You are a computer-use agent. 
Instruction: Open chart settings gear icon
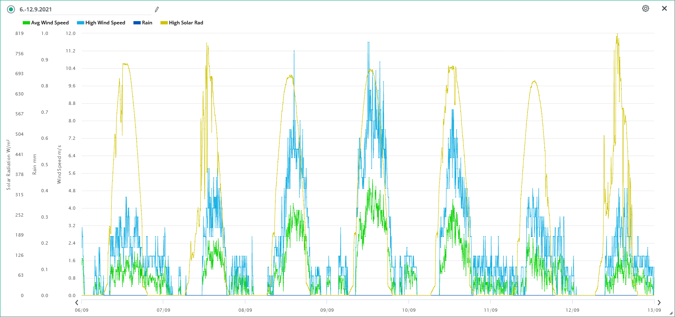click(x=645, y=9)
